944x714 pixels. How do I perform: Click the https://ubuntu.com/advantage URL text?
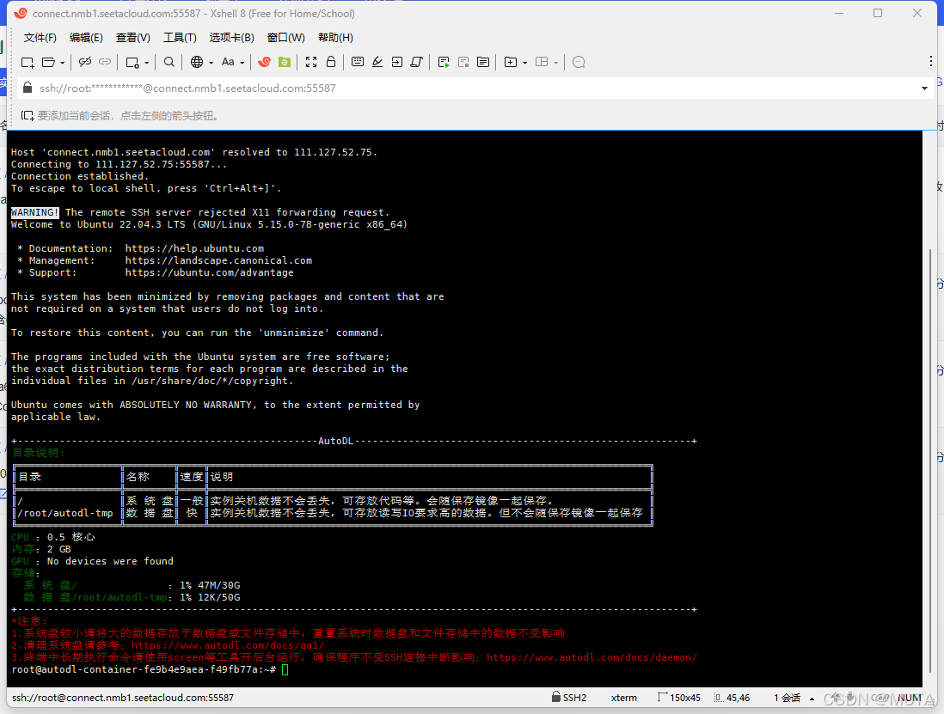click(x=210, y=272)
